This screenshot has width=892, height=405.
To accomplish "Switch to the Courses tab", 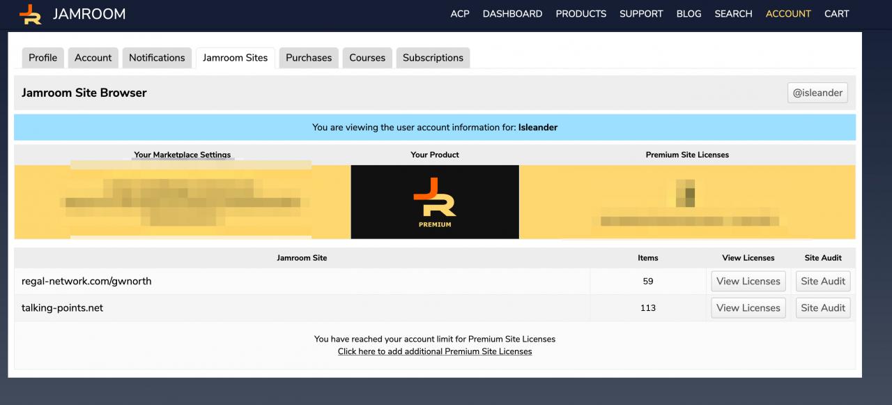I will pos(367,58).
